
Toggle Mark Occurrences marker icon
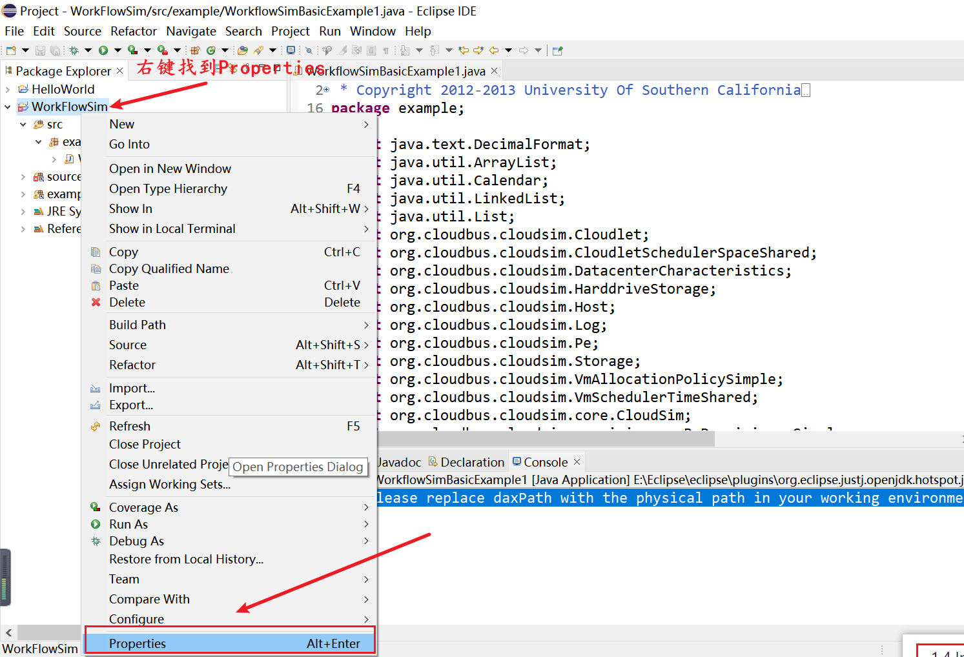(342, 50)
